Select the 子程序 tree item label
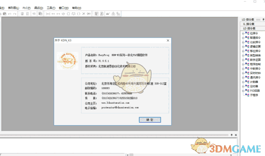 pos(254,95)
